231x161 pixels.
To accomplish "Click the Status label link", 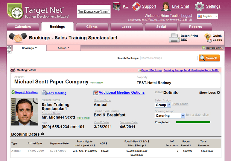I will point(159,92).
